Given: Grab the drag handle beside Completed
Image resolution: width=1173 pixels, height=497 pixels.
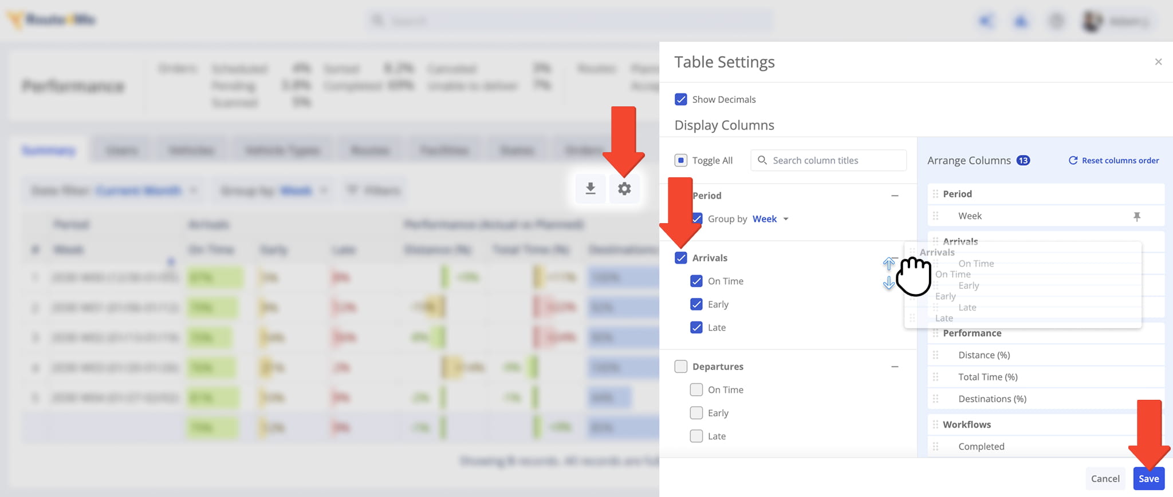Looking at the screenshot, I should tap(935, 447).
